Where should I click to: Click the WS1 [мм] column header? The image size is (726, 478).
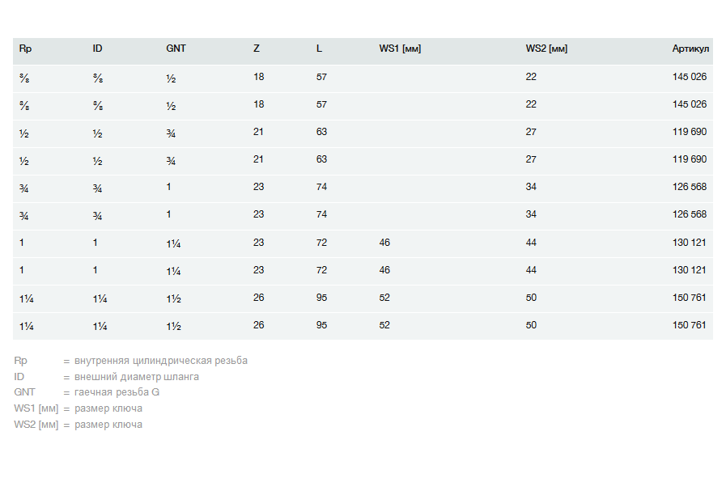tap(400, 49)
